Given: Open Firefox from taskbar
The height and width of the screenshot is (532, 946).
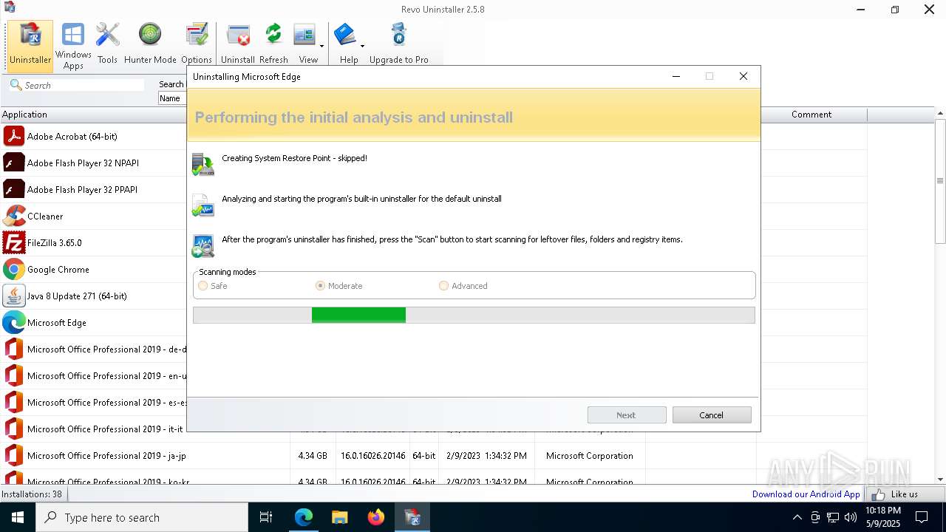Looking at the screenshot, I should (375, 517).
